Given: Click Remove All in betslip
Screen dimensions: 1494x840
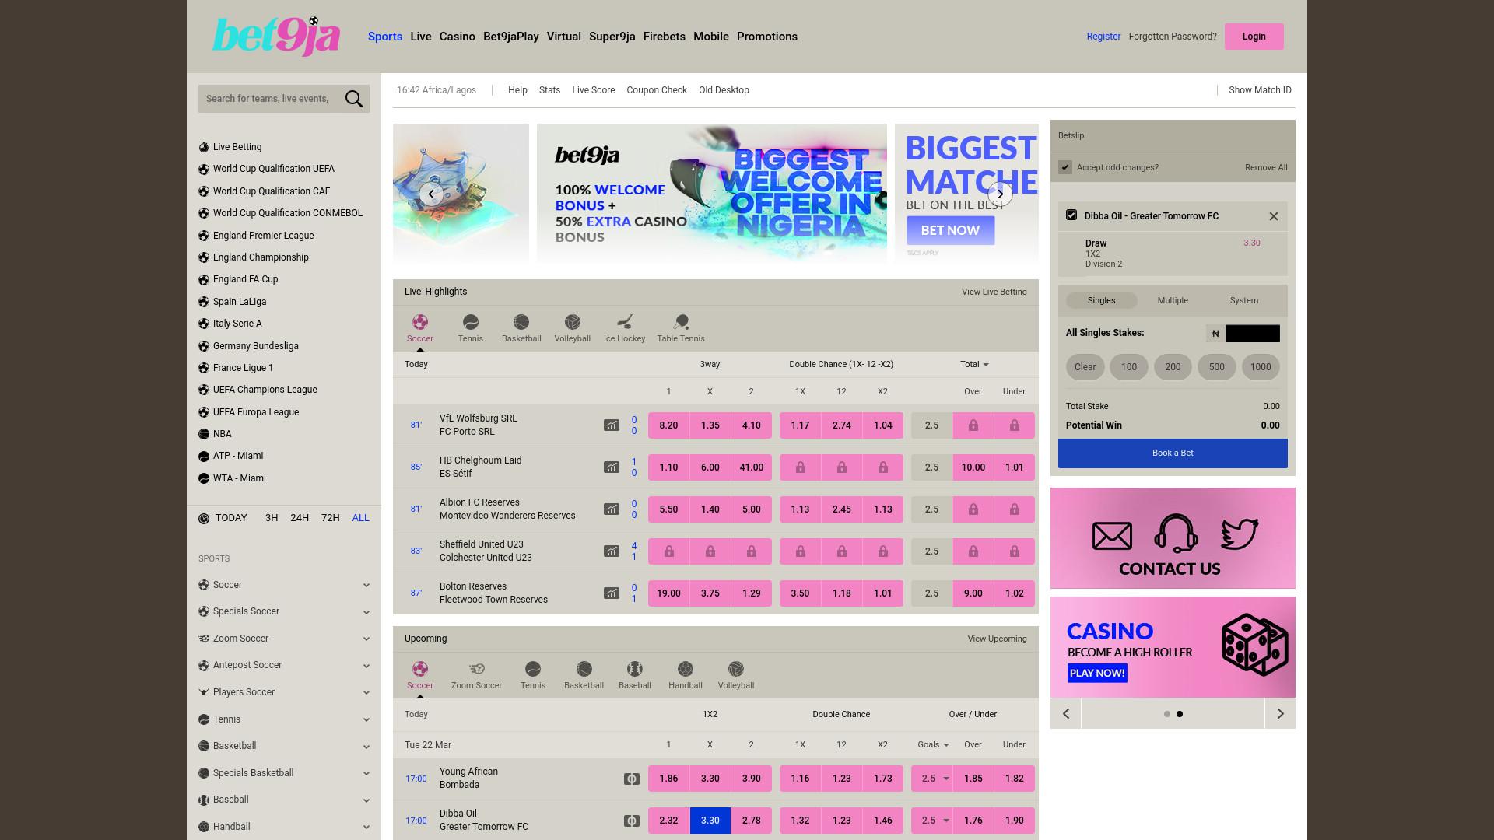Looking at the screenshot, I should (x=1266, y=167).
